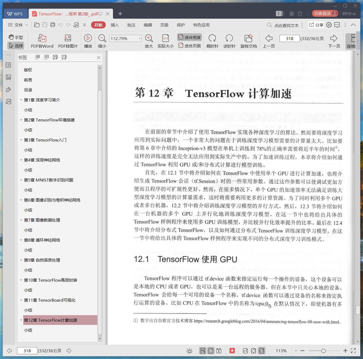This screenshot has width=363, height=359.
Task: Expand 第12章 TensorFlow计算加速 bookmark
Action: [21, 320]
